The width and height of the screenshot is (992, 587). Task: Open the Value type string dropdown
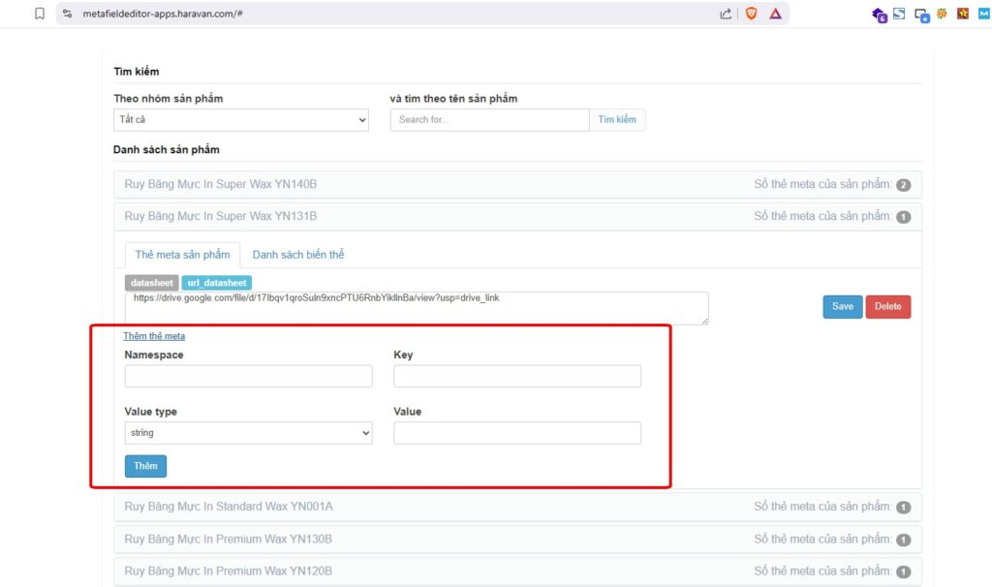point(248,433)
